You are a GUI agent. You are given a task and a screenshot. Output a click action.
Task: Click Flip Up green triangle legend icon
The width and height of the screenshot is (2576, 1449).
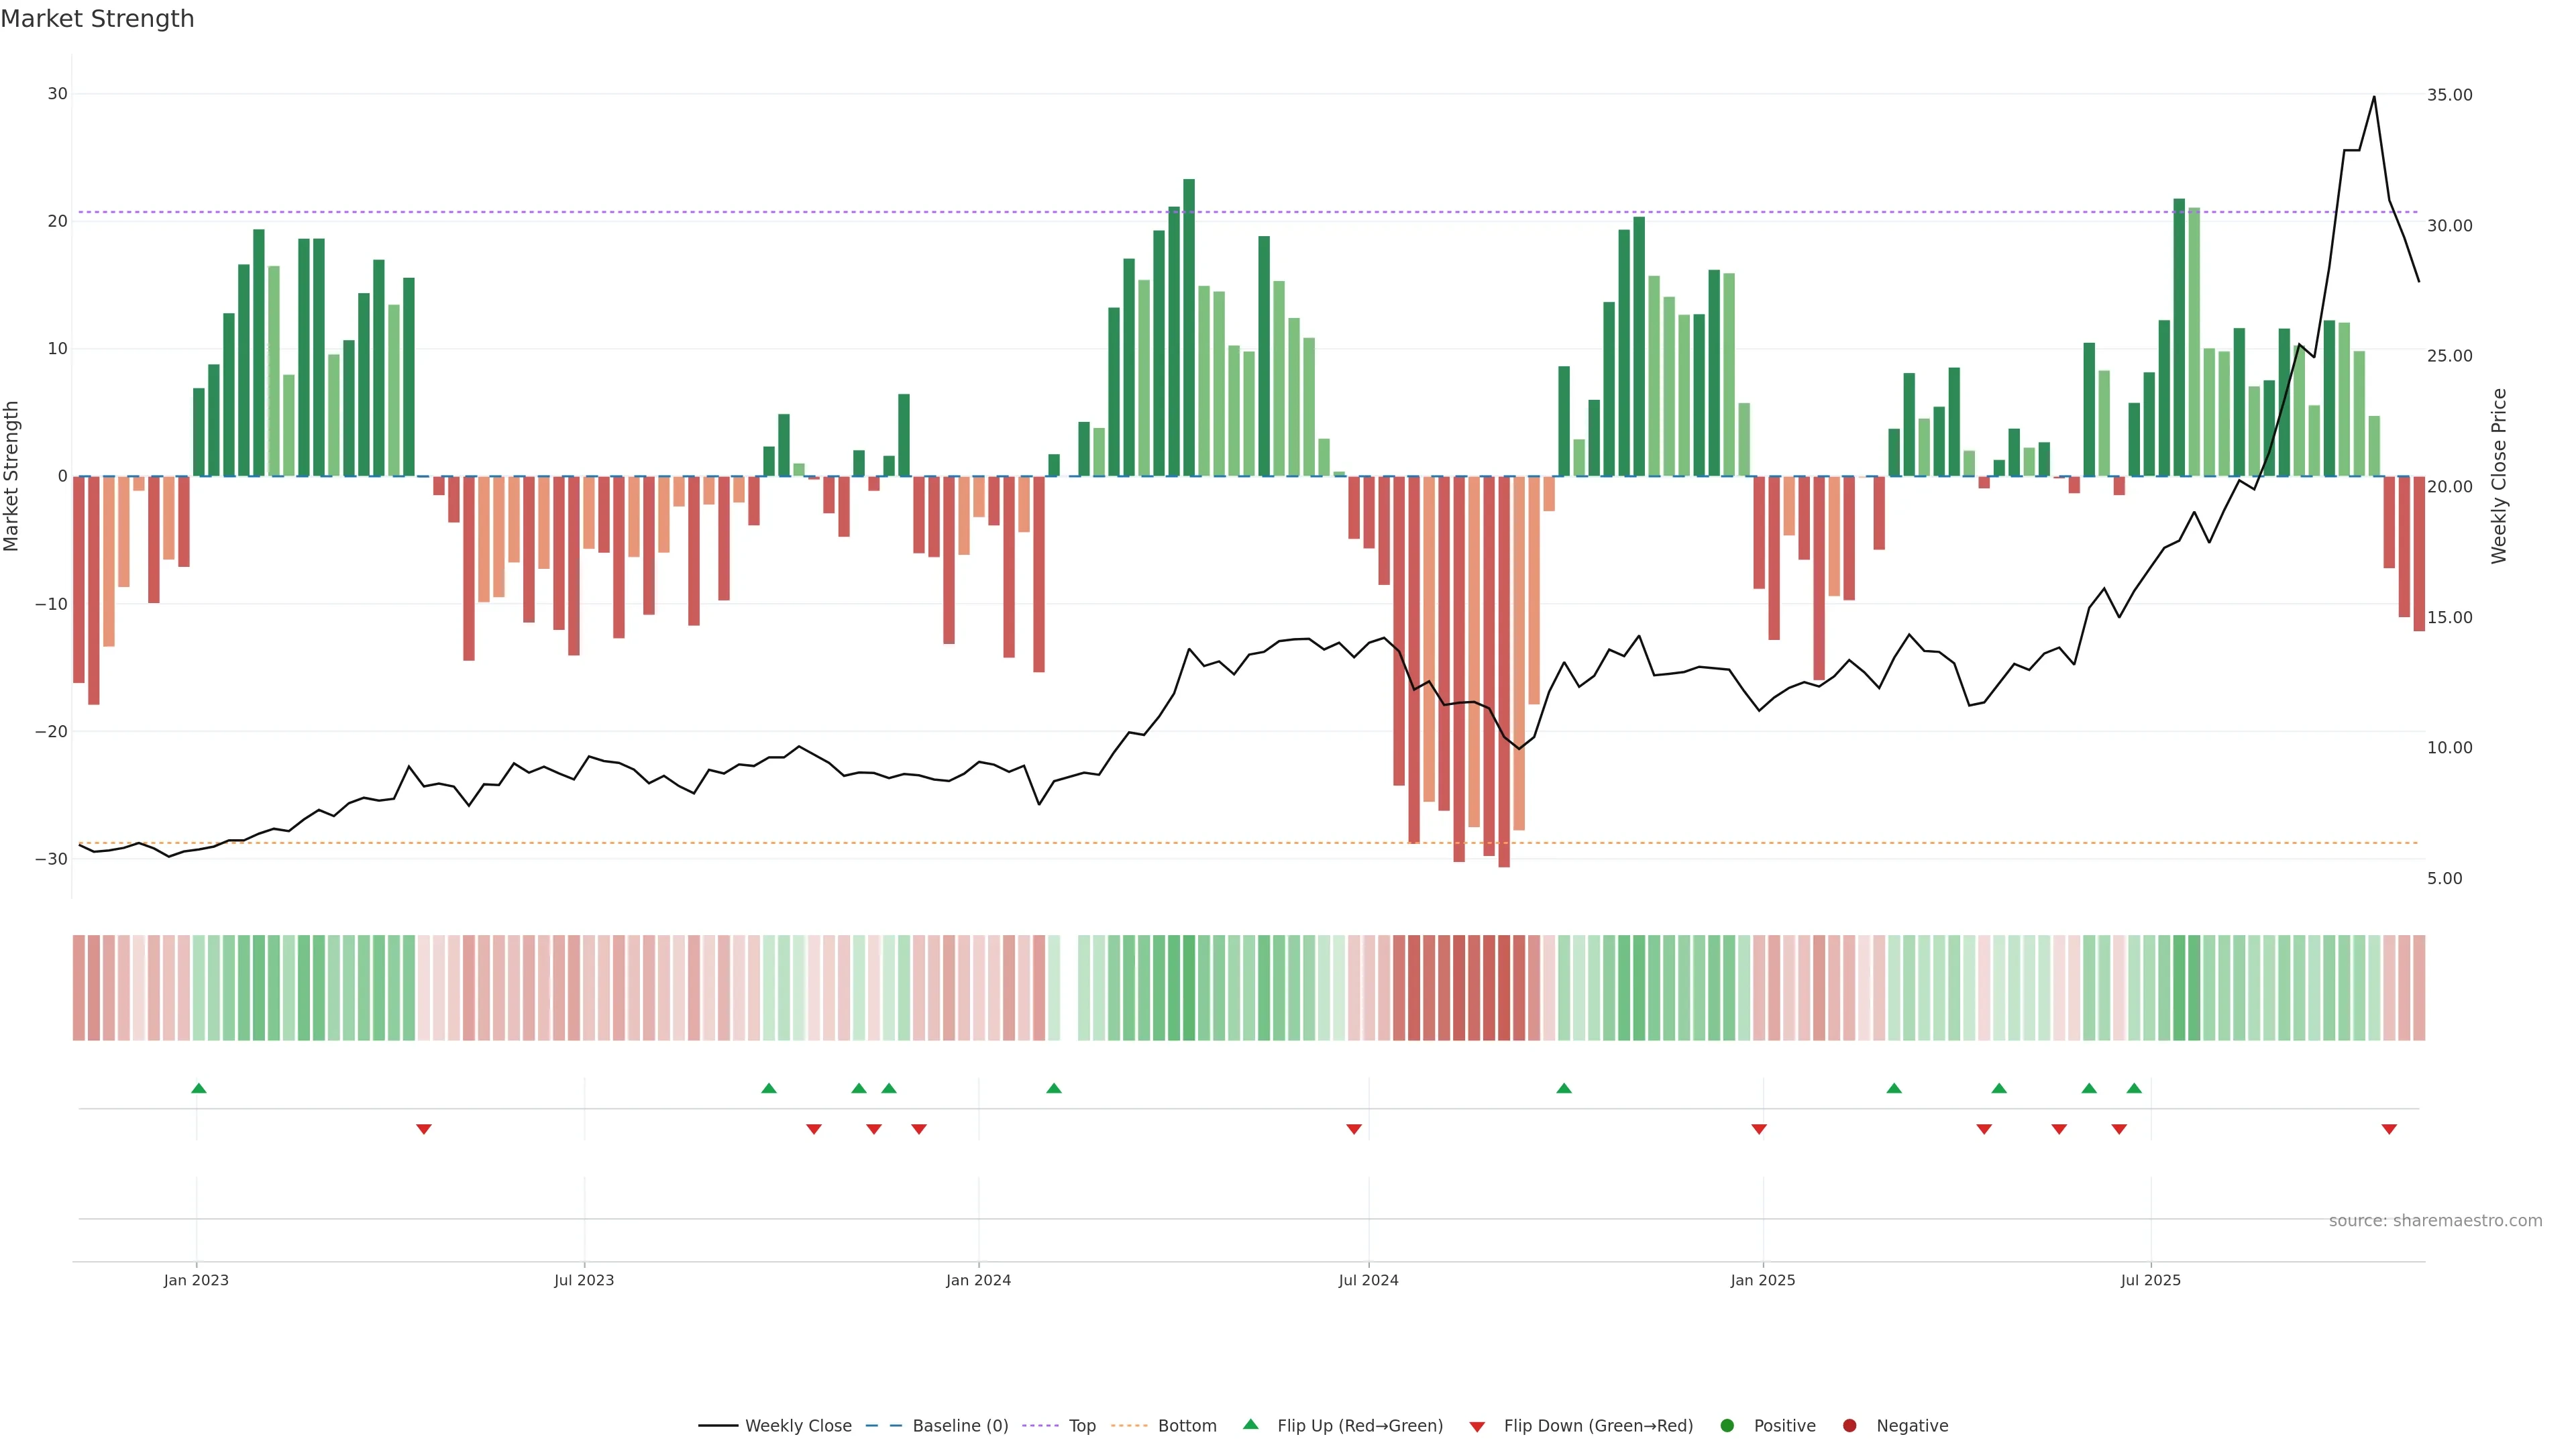click(1250, 1424)
